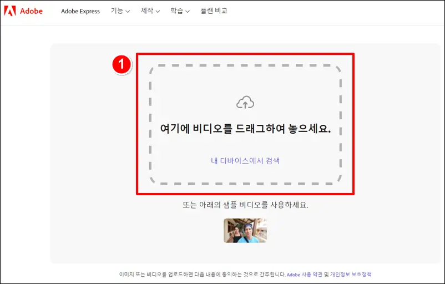Viewport: 445px width, 284px height.
Task: Click the '또는 아래의 샘플 비디오를 사용하세요' text
Action: 245,205
